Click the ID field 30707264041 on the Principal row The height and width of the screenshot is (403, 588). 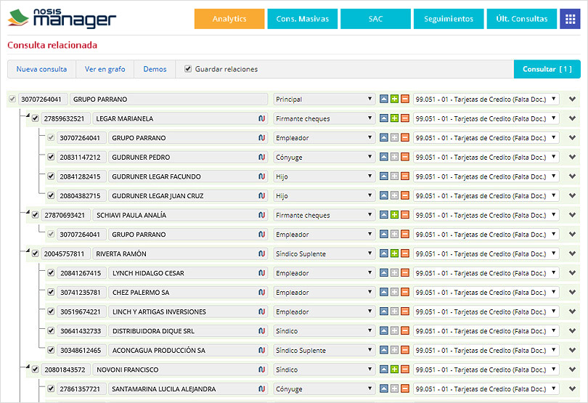pos(43,99)
